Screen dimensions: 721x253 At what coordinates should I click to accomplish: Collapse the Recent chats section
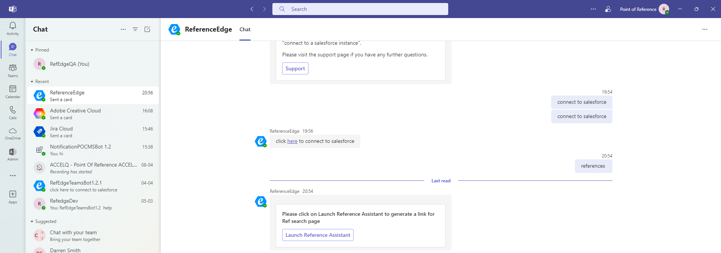point(32,82)
